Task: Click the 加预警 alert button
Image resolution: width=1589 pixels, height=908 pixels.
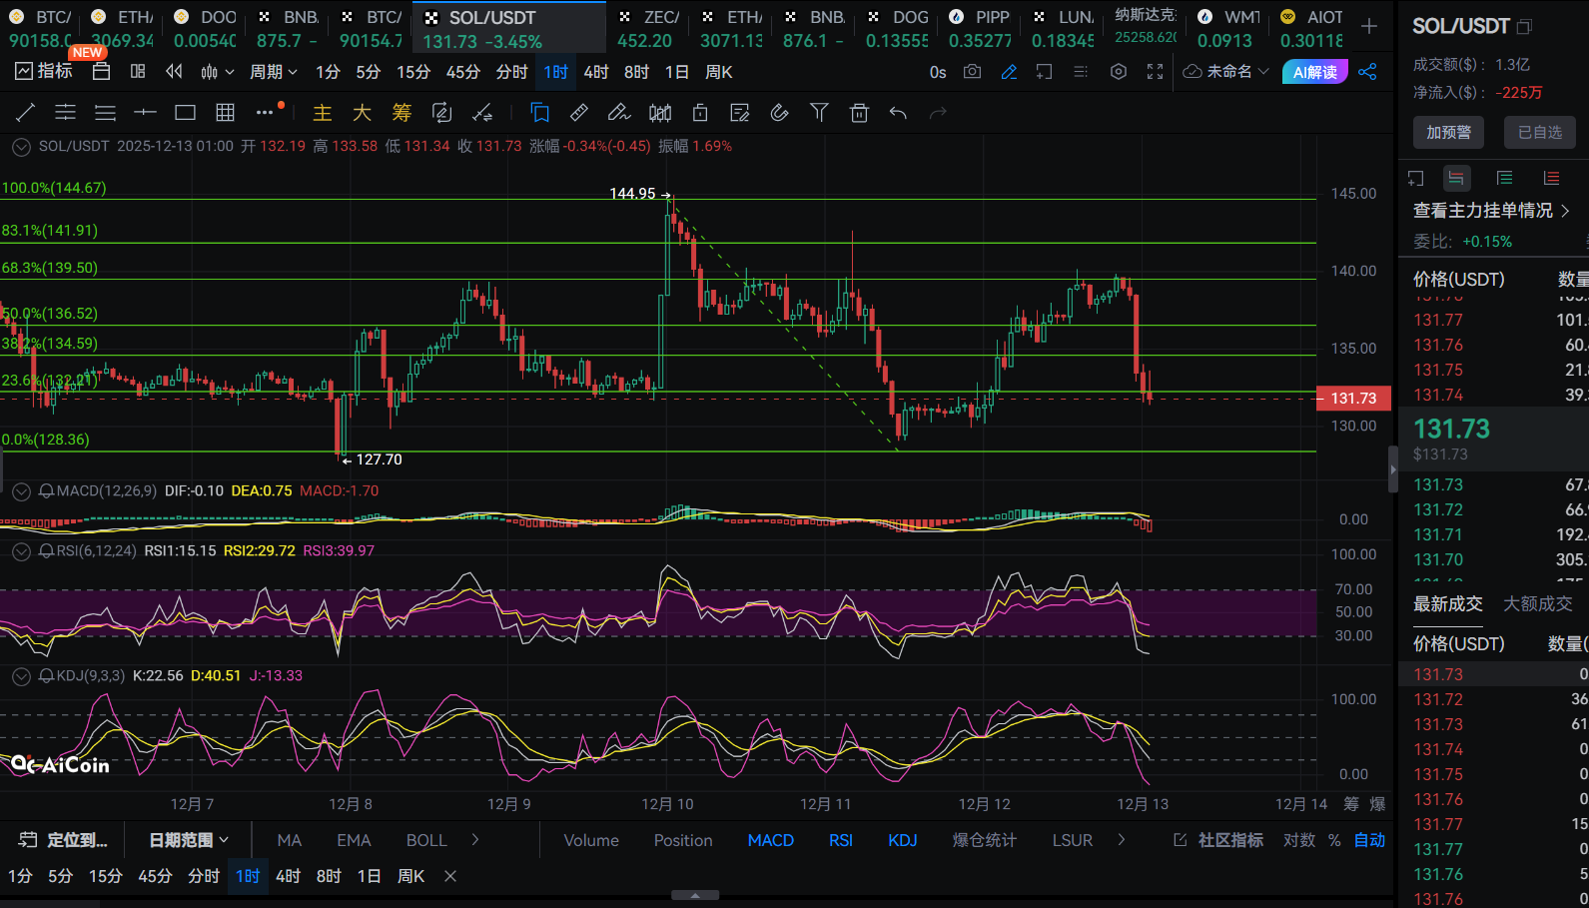Action: [1448, 132]
